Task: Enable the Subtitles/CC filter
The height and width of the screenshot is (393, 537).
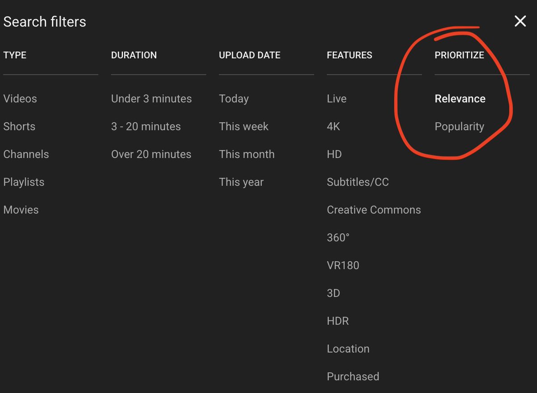Action: (358, 182)
